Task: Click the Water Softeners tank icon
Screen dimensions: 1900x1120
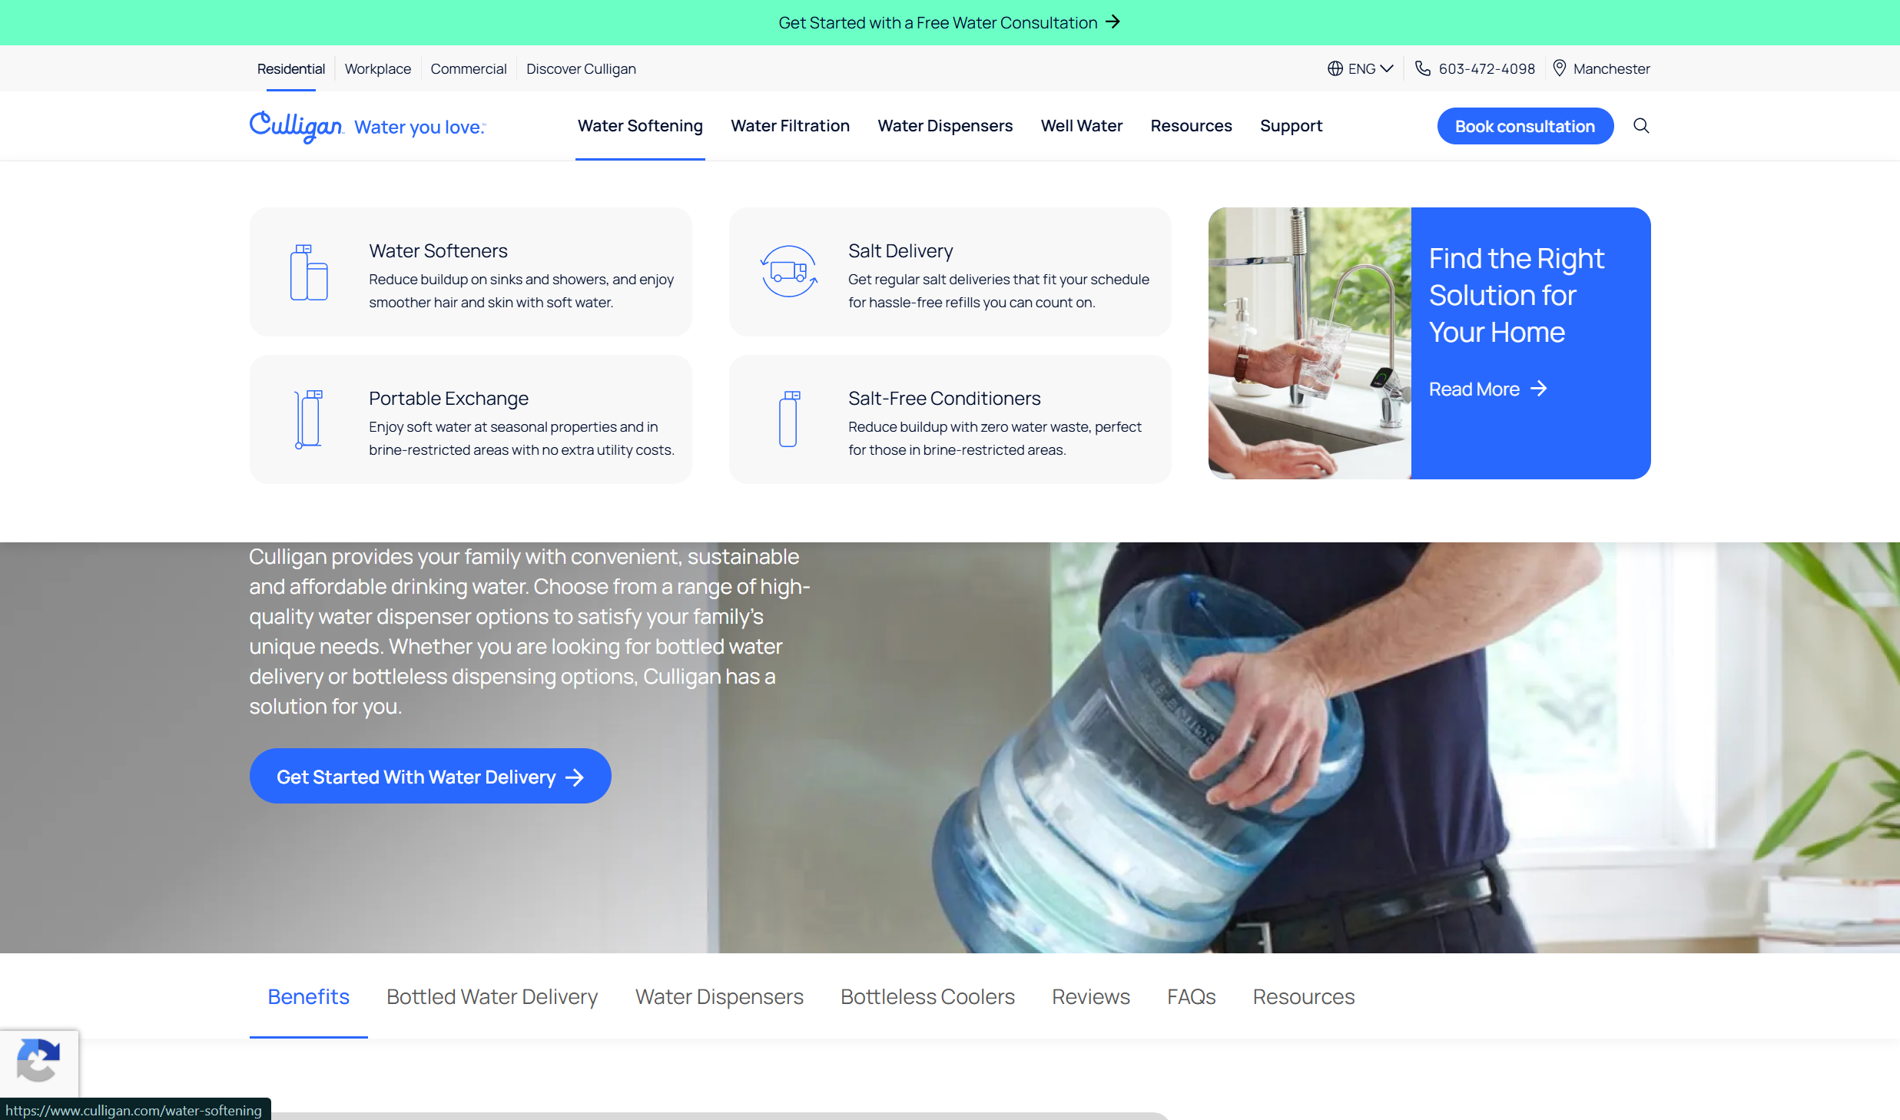Action: [309, 272]
